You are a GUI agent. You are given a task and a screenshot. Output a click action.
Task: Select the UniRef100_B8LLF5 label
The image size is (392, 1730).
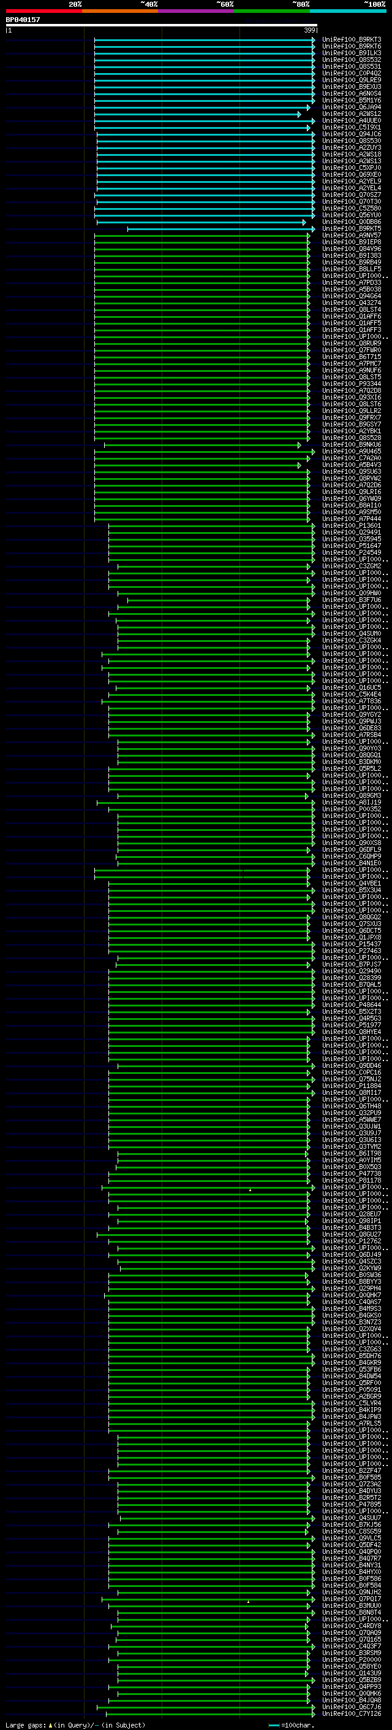click(x=352, y=269)
